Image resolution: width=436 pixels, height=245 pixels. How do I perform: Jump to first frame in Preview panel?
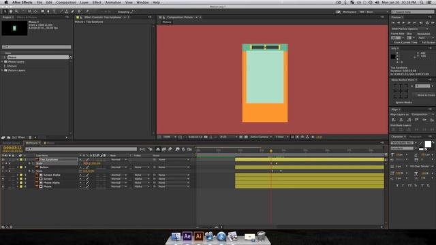tap(393, 22)
